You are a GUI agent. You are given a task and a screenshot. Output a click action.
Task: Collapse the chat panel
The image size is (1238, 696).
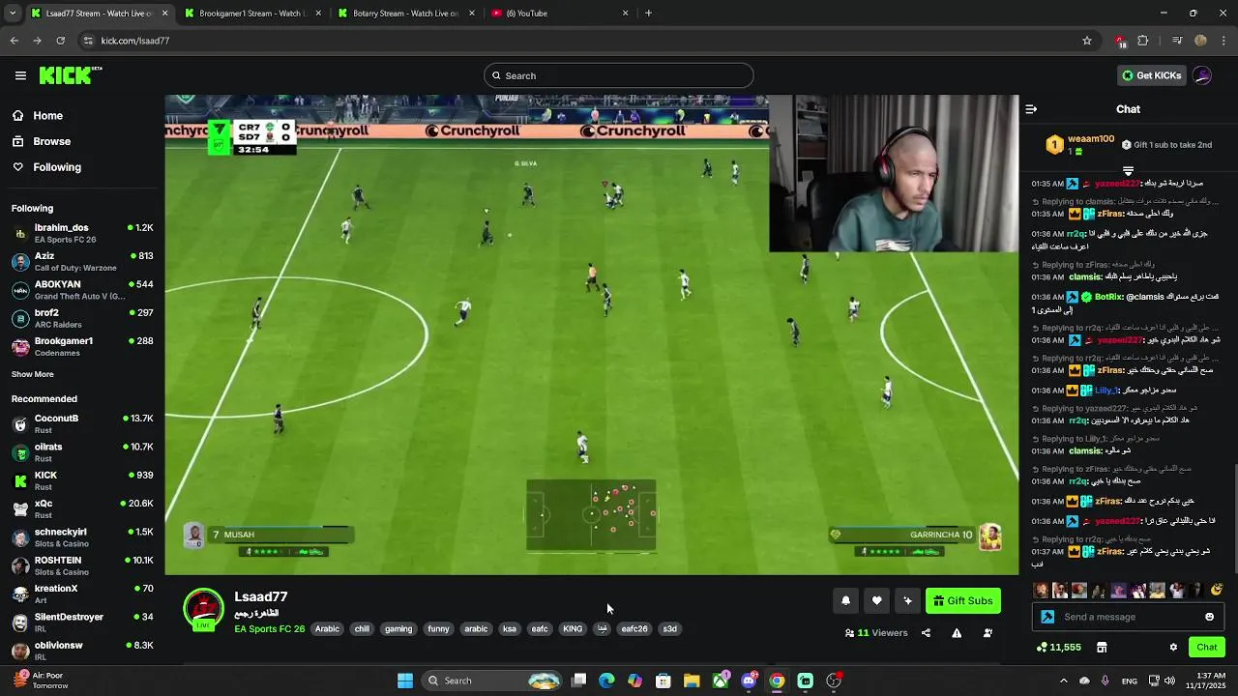(x=1031, y=109)
